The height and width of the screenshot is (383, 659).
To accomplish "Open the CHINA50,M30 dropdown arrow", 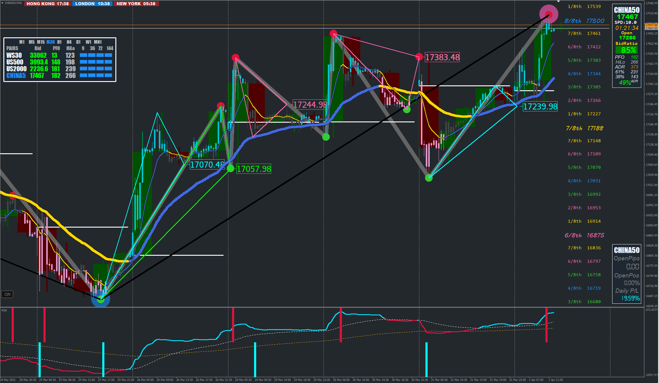I will 2,3.
